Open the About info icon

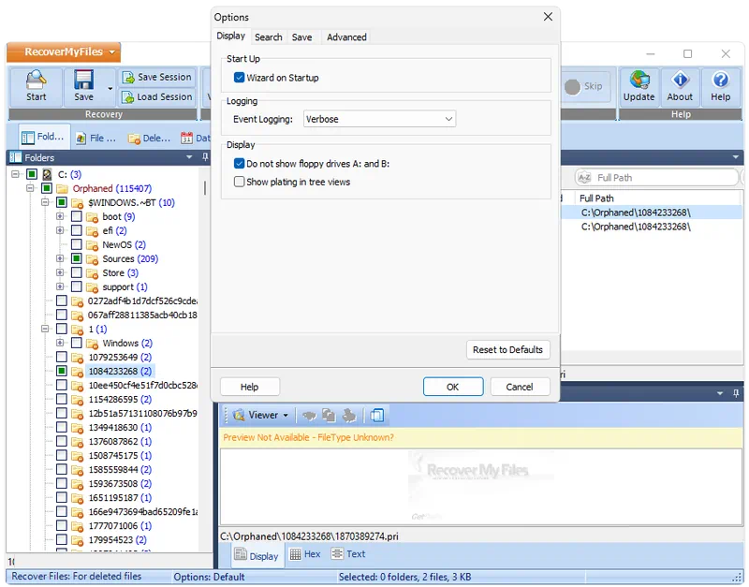pos(680,80)
